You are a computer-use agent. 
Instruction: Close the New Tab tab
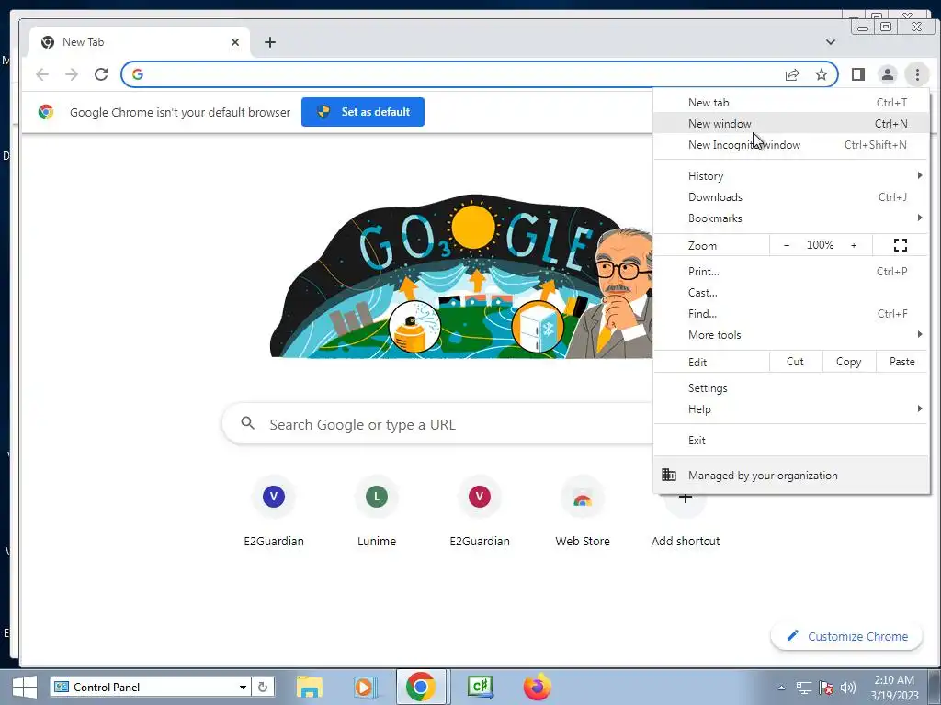(235, 42)
